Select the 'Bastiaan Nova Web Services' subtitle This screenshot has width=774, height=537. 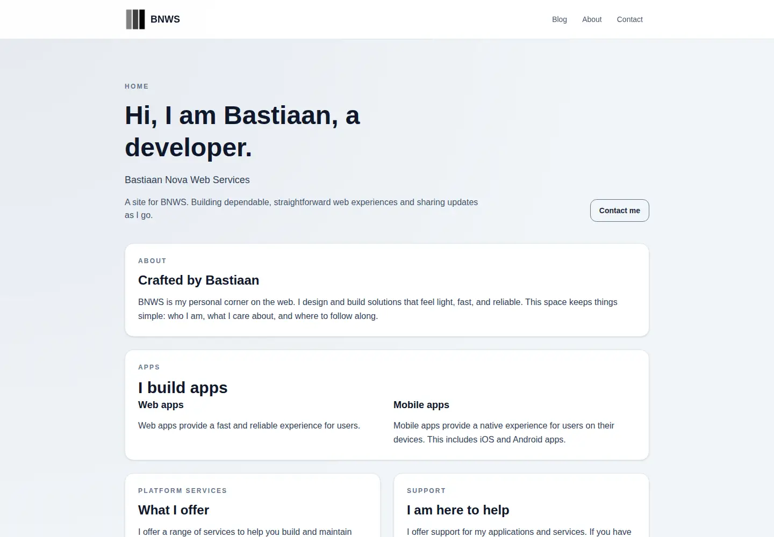click(187, 180)
